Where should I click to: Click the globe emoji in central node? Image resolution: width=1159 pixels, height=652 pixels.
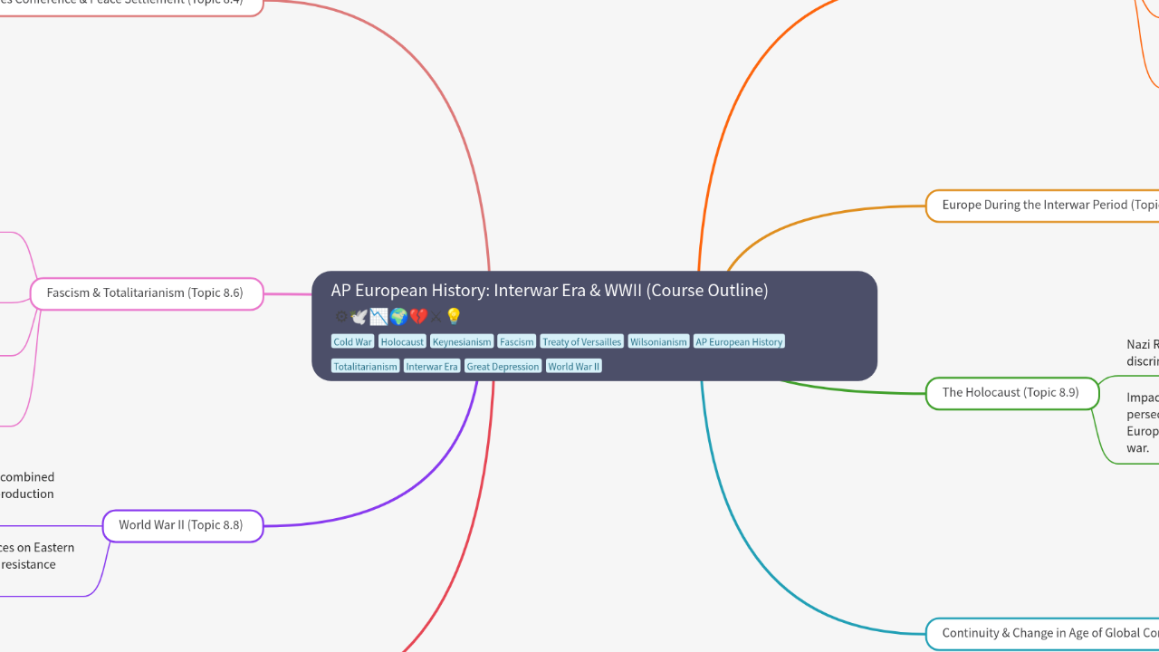coord(398,317)
